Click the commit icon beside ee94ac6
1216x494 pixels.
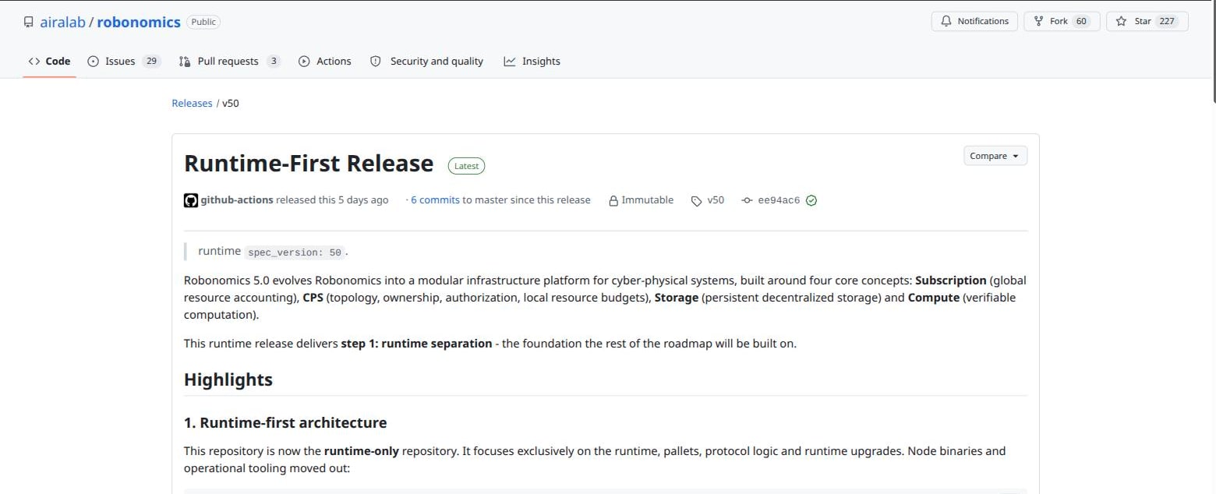[x=747, y=200]
